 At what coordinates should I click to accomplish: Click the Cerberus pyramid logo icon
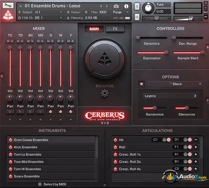click(x=8, y=15)
